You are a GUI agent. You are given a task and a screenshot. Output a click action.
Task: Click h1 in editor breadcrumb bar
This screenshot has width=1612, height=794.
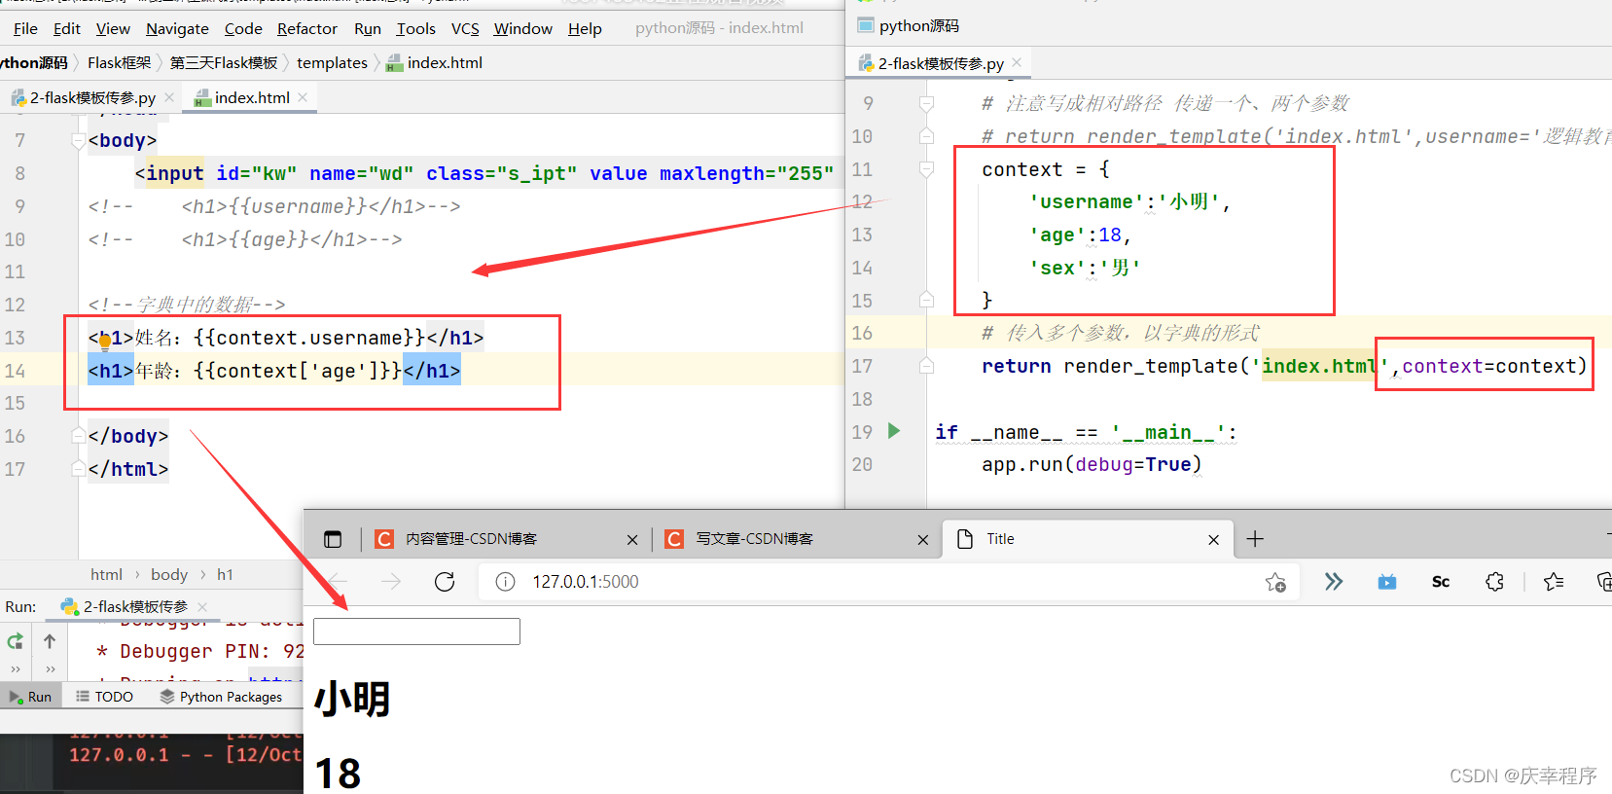coord(225,574)
